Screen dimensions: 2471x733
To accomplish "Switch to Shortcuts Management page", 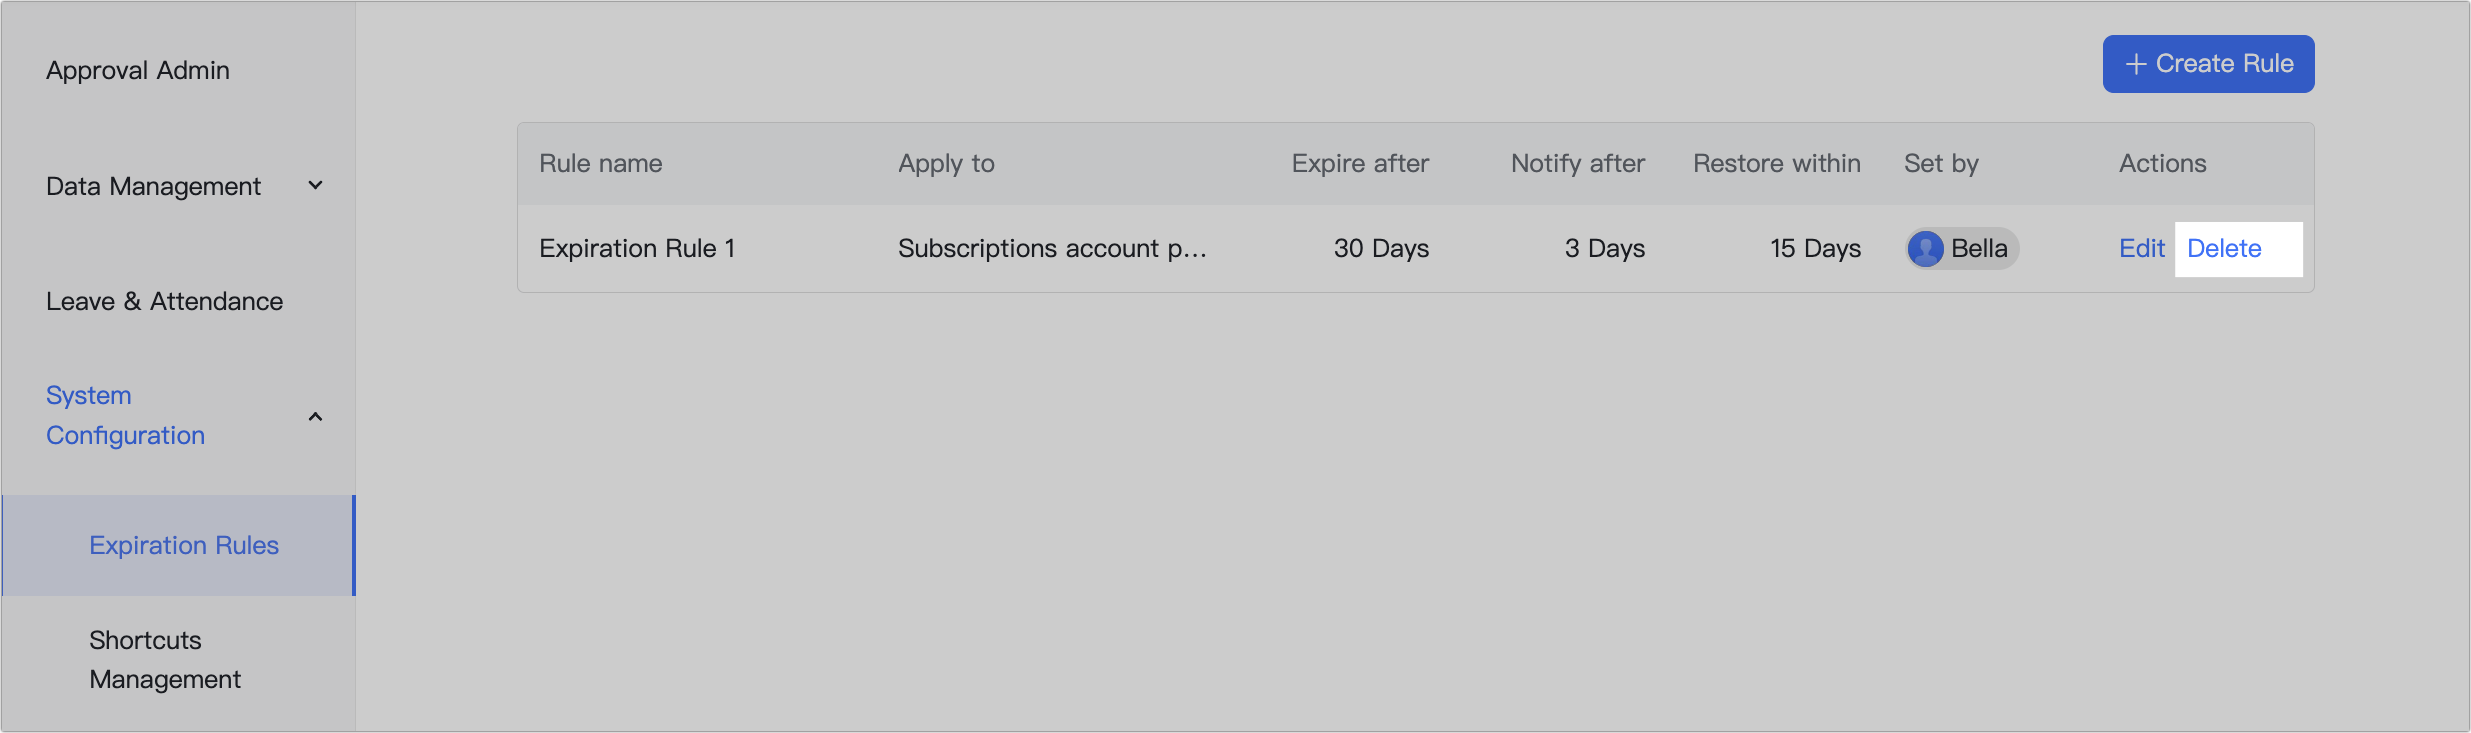I will [164, 659].
